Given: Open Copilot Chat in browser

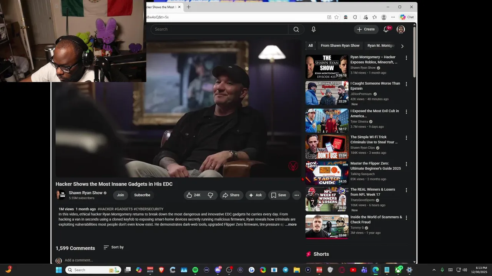Looking at the screenshot, I should [x=407, y=17].
